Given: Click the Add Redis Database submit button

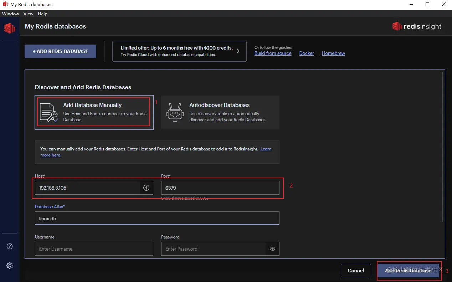Looking at the screenshot, I should pyautogui.click(x=408, y=271).
